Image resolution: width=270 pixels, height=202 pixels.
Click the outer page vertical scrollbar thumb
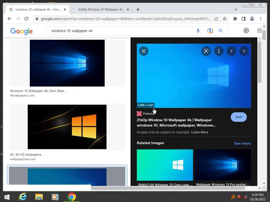pos(264,35)
